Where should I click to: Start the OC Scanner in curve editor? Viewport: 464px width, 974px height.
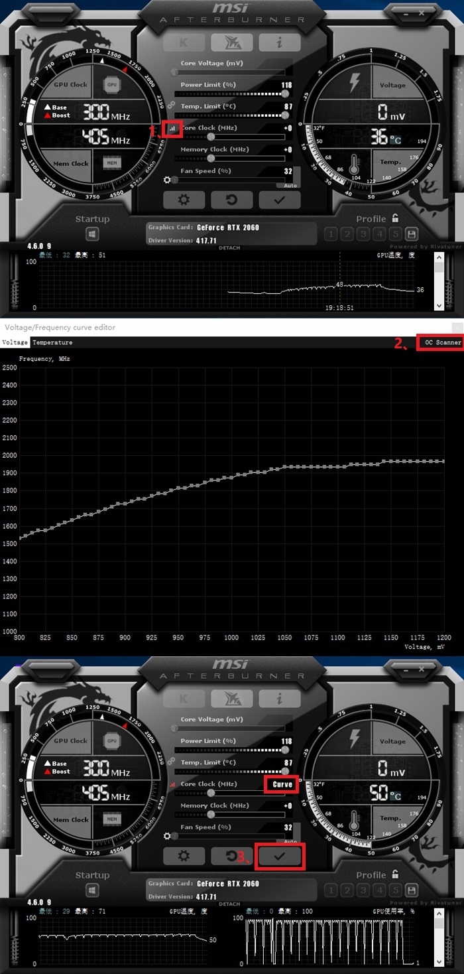(443, 342)
